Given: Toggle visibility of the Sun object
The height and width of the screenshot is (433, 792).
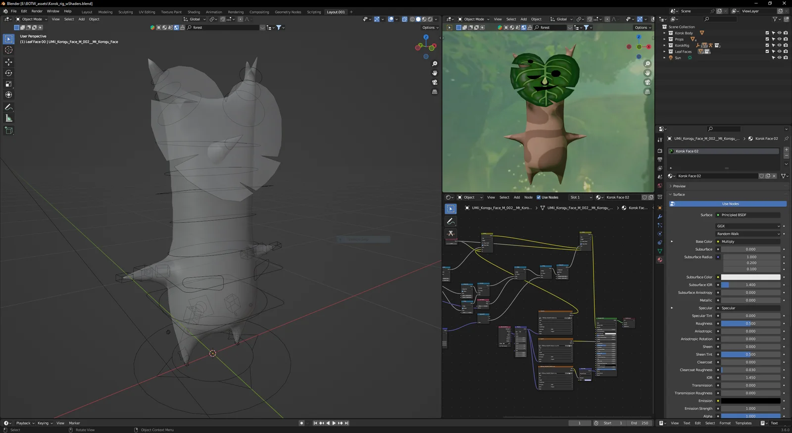Looking at the screenshot, I should tap(779, 58).
